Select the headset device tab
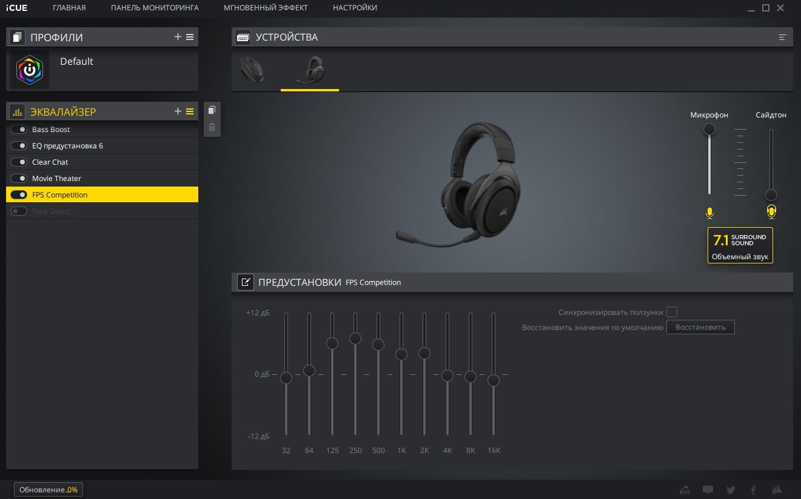Image resolution: width=801 pixels, height=499 pixels. click(x=310, y=70)
